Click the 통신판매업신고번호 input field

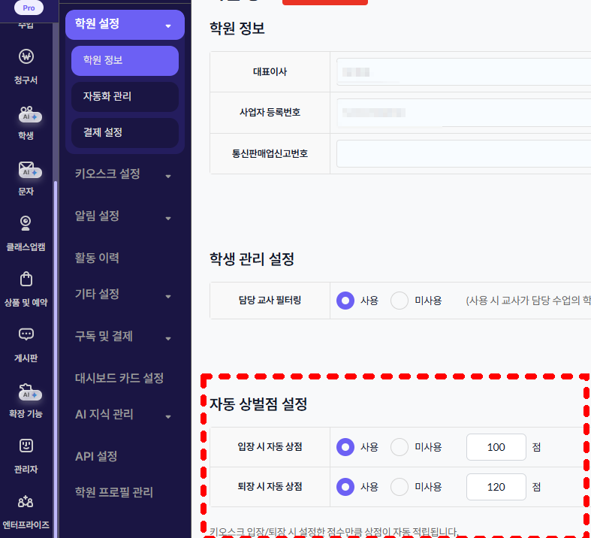pyautogui.click(x=463, y=154)
